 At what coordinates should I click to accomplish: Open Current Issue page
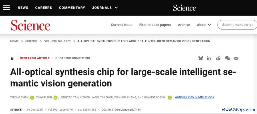[122, 25]
